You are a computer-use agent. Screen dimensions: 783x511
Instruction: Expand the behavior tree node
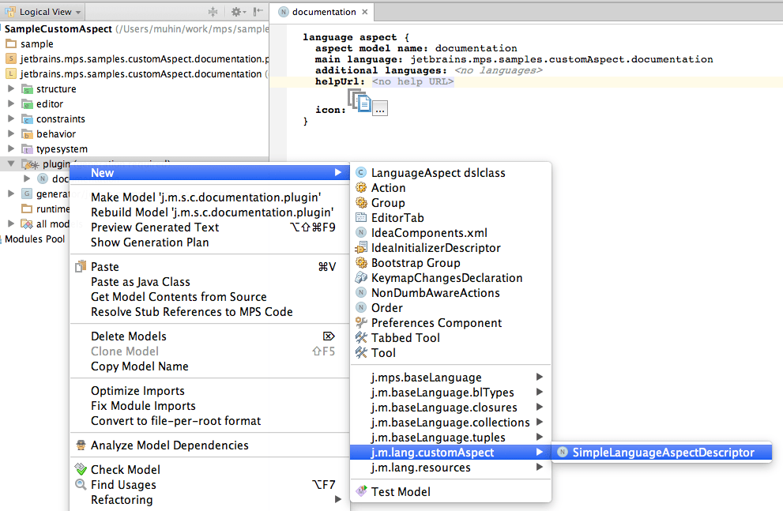(11, 133)
